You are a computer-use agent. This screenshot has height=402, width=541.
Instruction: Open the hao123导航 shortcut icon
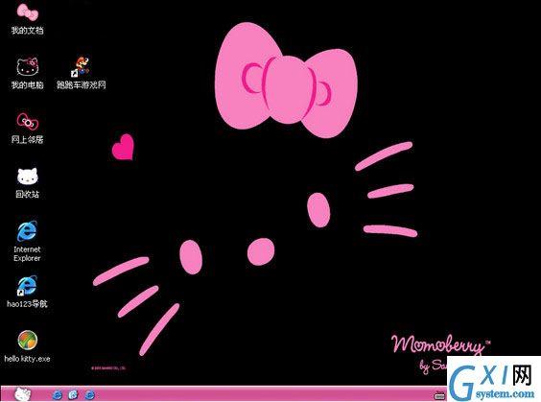27,286
